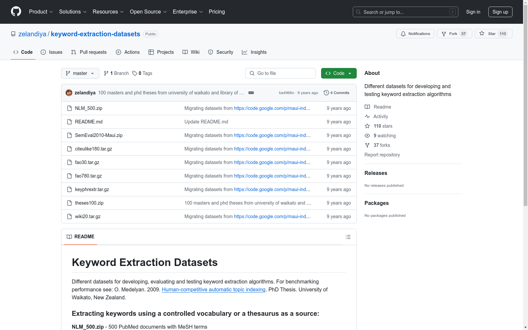Open the Product dropdown menu

coord(41,12)
